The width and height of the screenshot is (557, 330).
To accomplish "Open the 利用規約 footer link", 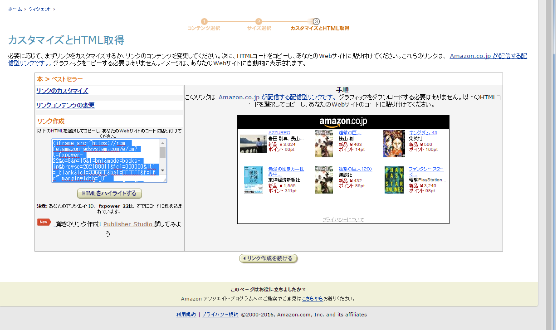I will [x=186, y=315].
